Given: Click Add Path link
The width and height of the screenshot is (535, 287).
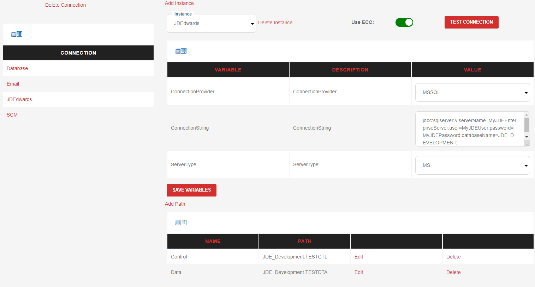Looking at the screenshot, I should (175, 204).
